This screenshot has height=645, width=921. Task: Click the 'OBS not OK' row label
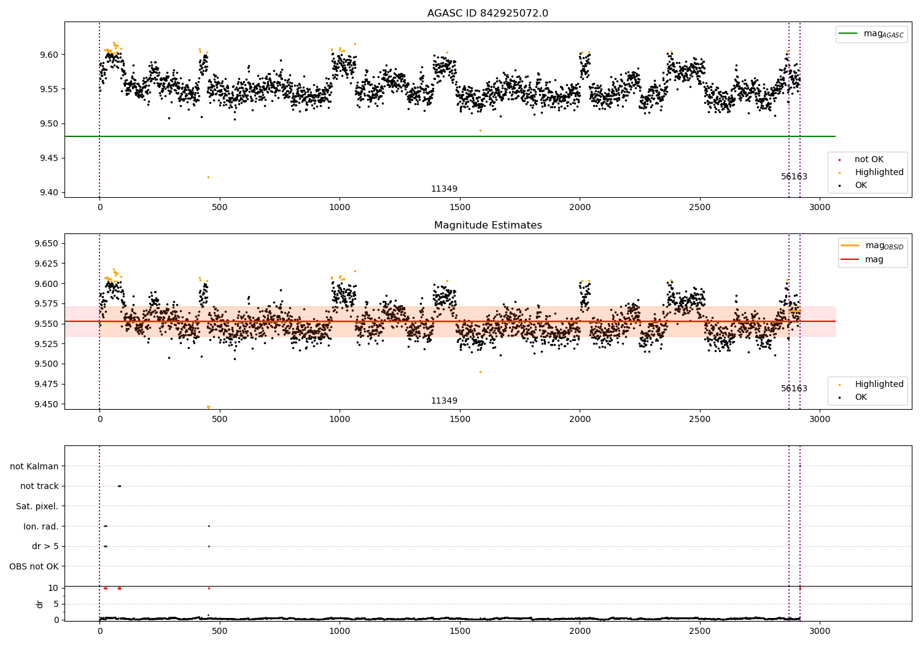tap(34, 566)
